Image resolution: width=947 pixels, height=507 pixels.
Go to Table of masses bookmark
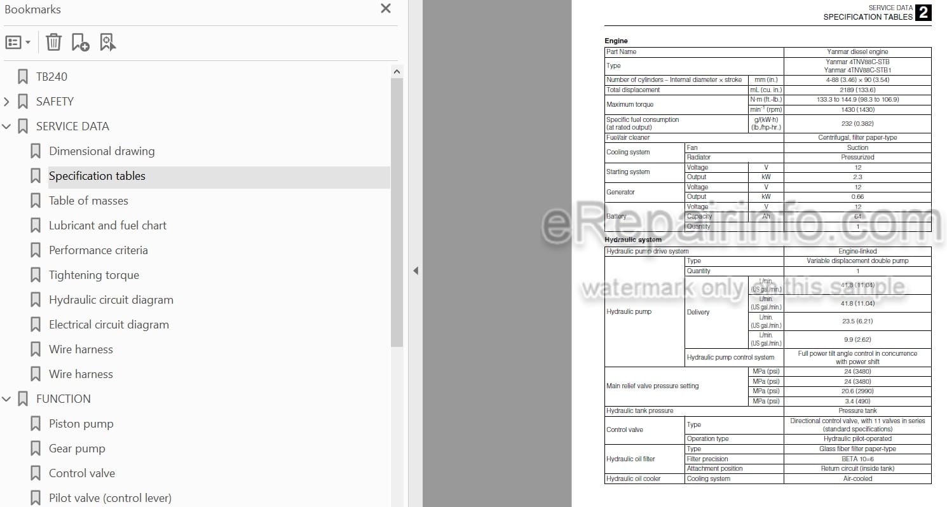[x=88, y=201]
